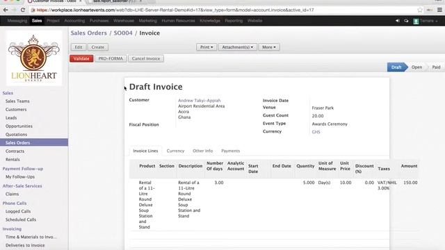Switch to Payments tab

point(230,151)
